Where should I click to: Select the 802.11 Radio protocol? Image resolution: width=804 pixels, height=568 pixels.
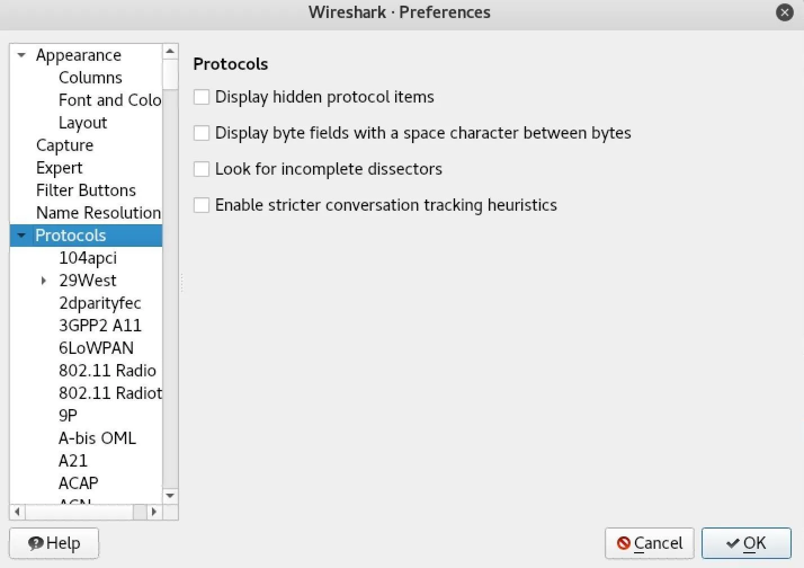click(x=108, y=371)
